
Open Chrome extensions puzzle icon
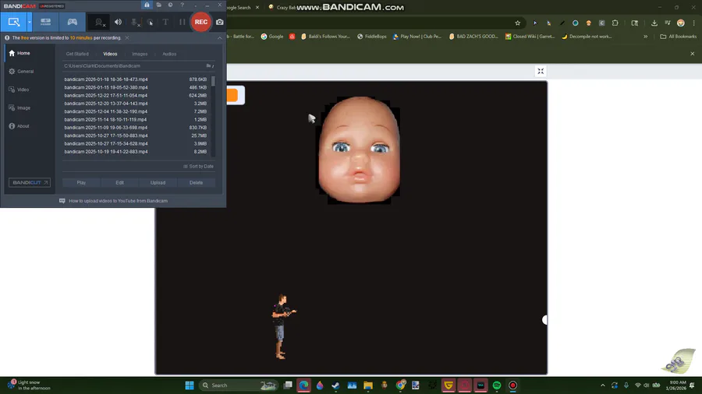(x=615, y=23)
